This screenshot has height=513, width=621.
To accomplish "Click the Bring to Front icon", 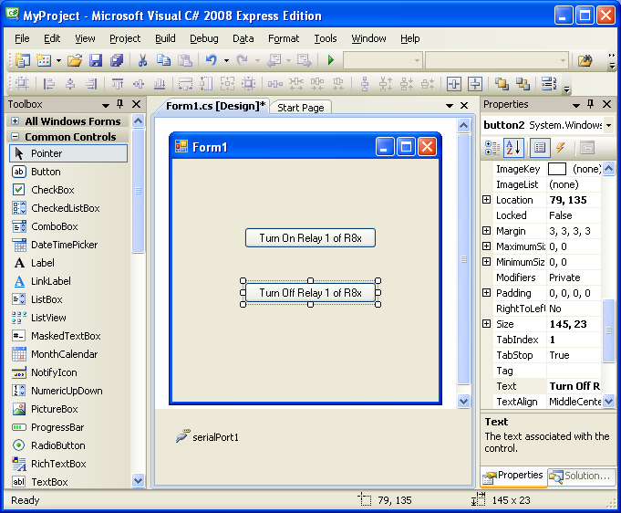I will pyautogui.click(x=502, y=84).
